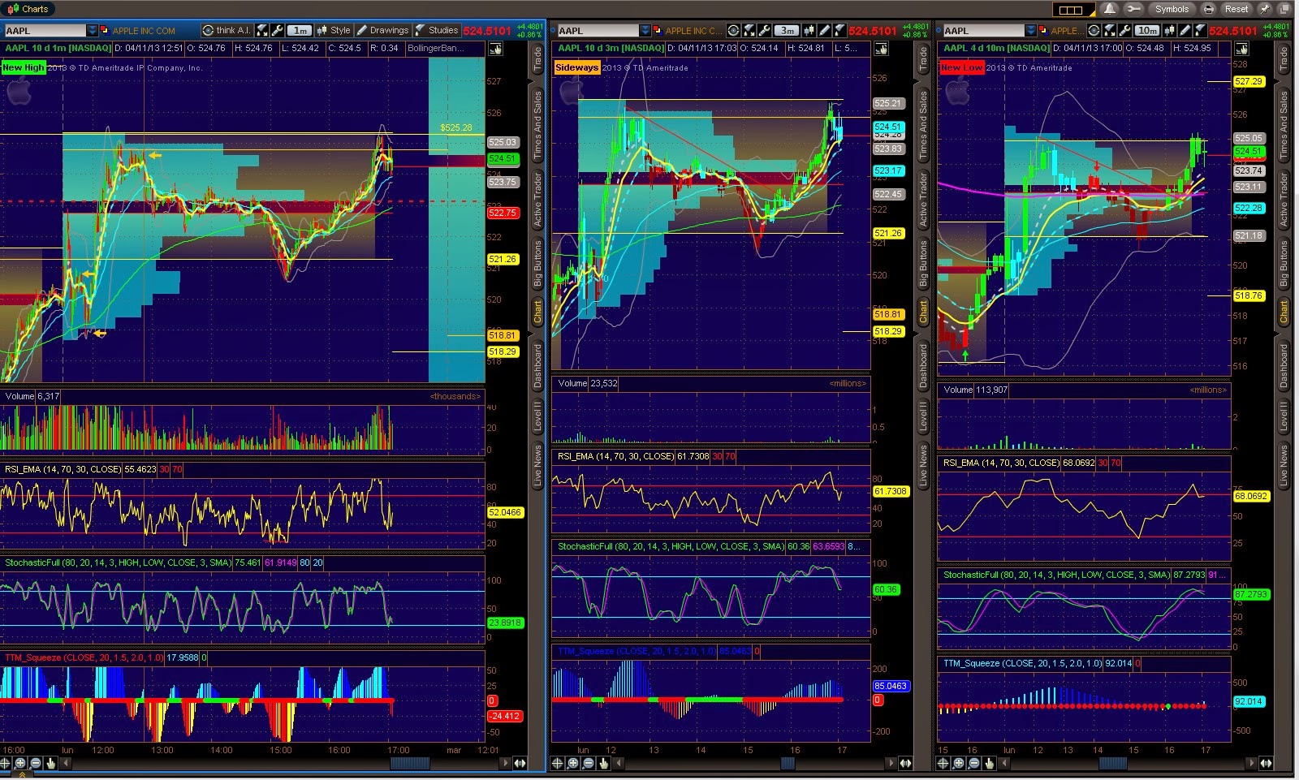Zoom in using magnifier below the 1m chart

20,763
